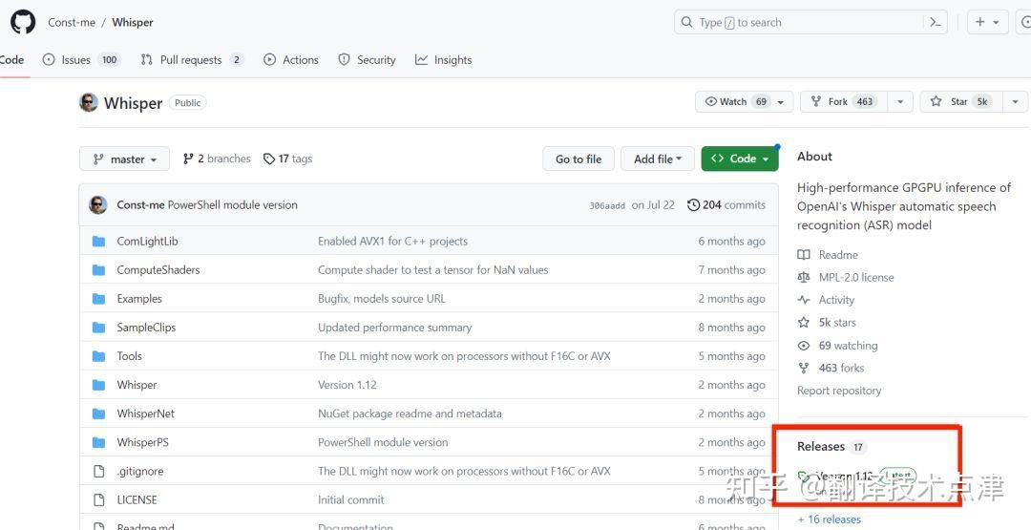Switch to the Security tab
This screenshot has width=1031, height=530.
pyautogui.click(x=367, y=60)
